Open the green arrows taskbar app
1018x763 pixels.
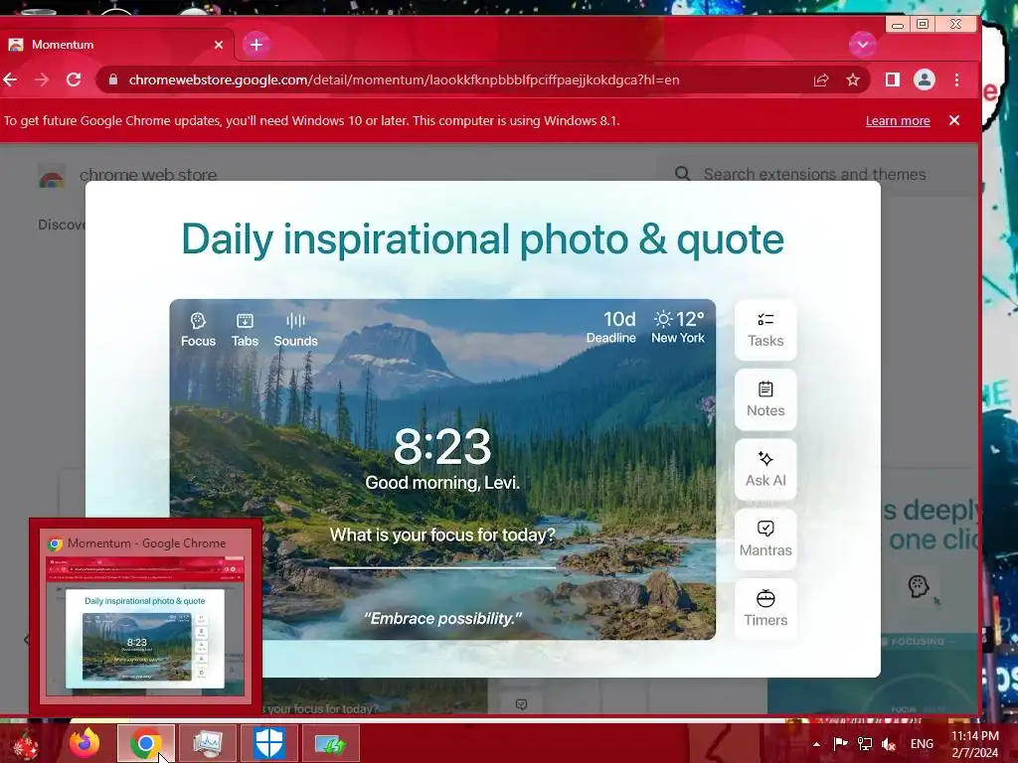pos(330,743)
